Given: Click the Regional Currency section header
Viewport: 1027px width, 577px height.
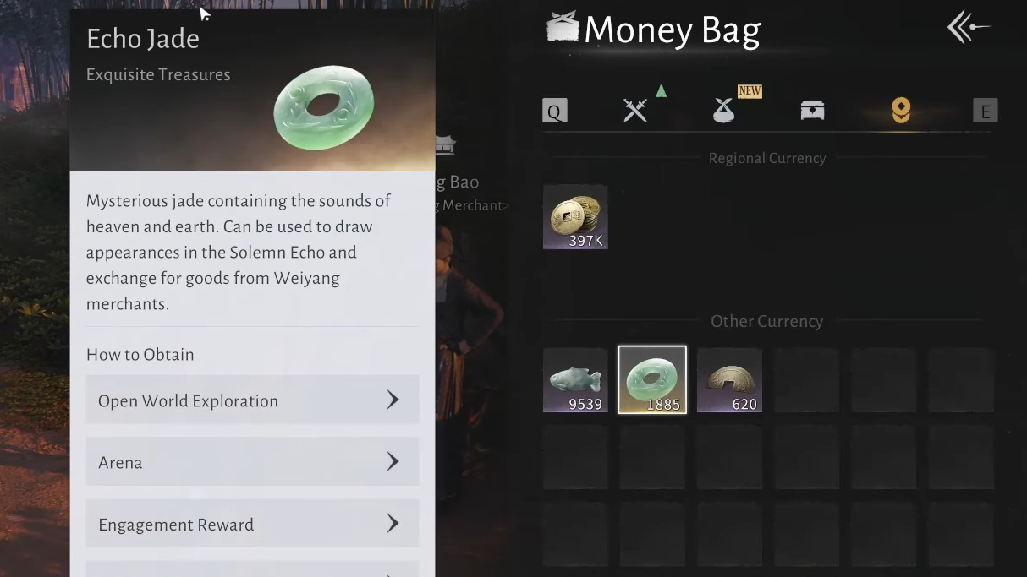Looking at the screenshot, I should (767, 158).
